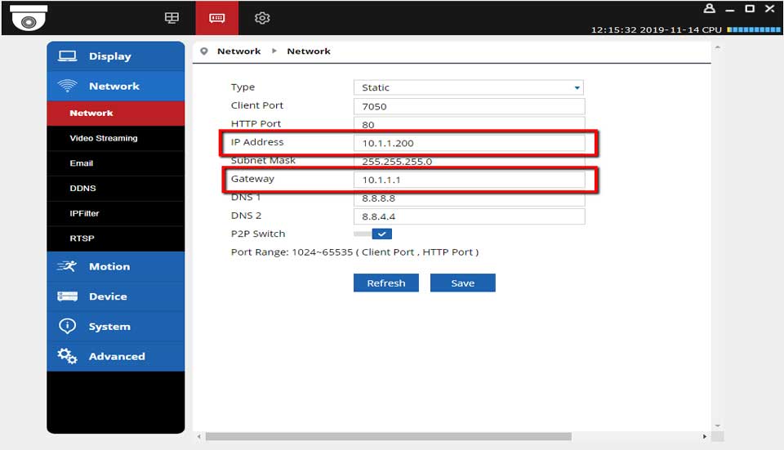Viewport: 784px width, 450px height.
Task: Click the Wi-Fi icon beside Network
Action: tap(67, 87)
